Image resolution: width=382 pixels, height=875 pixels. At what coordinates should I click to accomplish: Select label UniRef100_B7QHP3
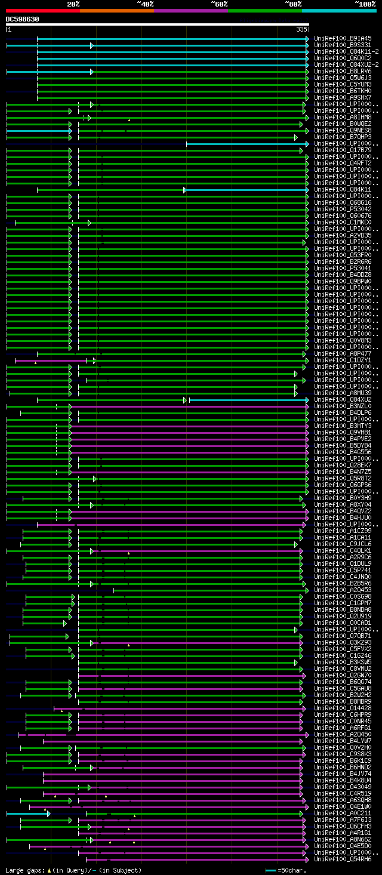tap(343, 137)
